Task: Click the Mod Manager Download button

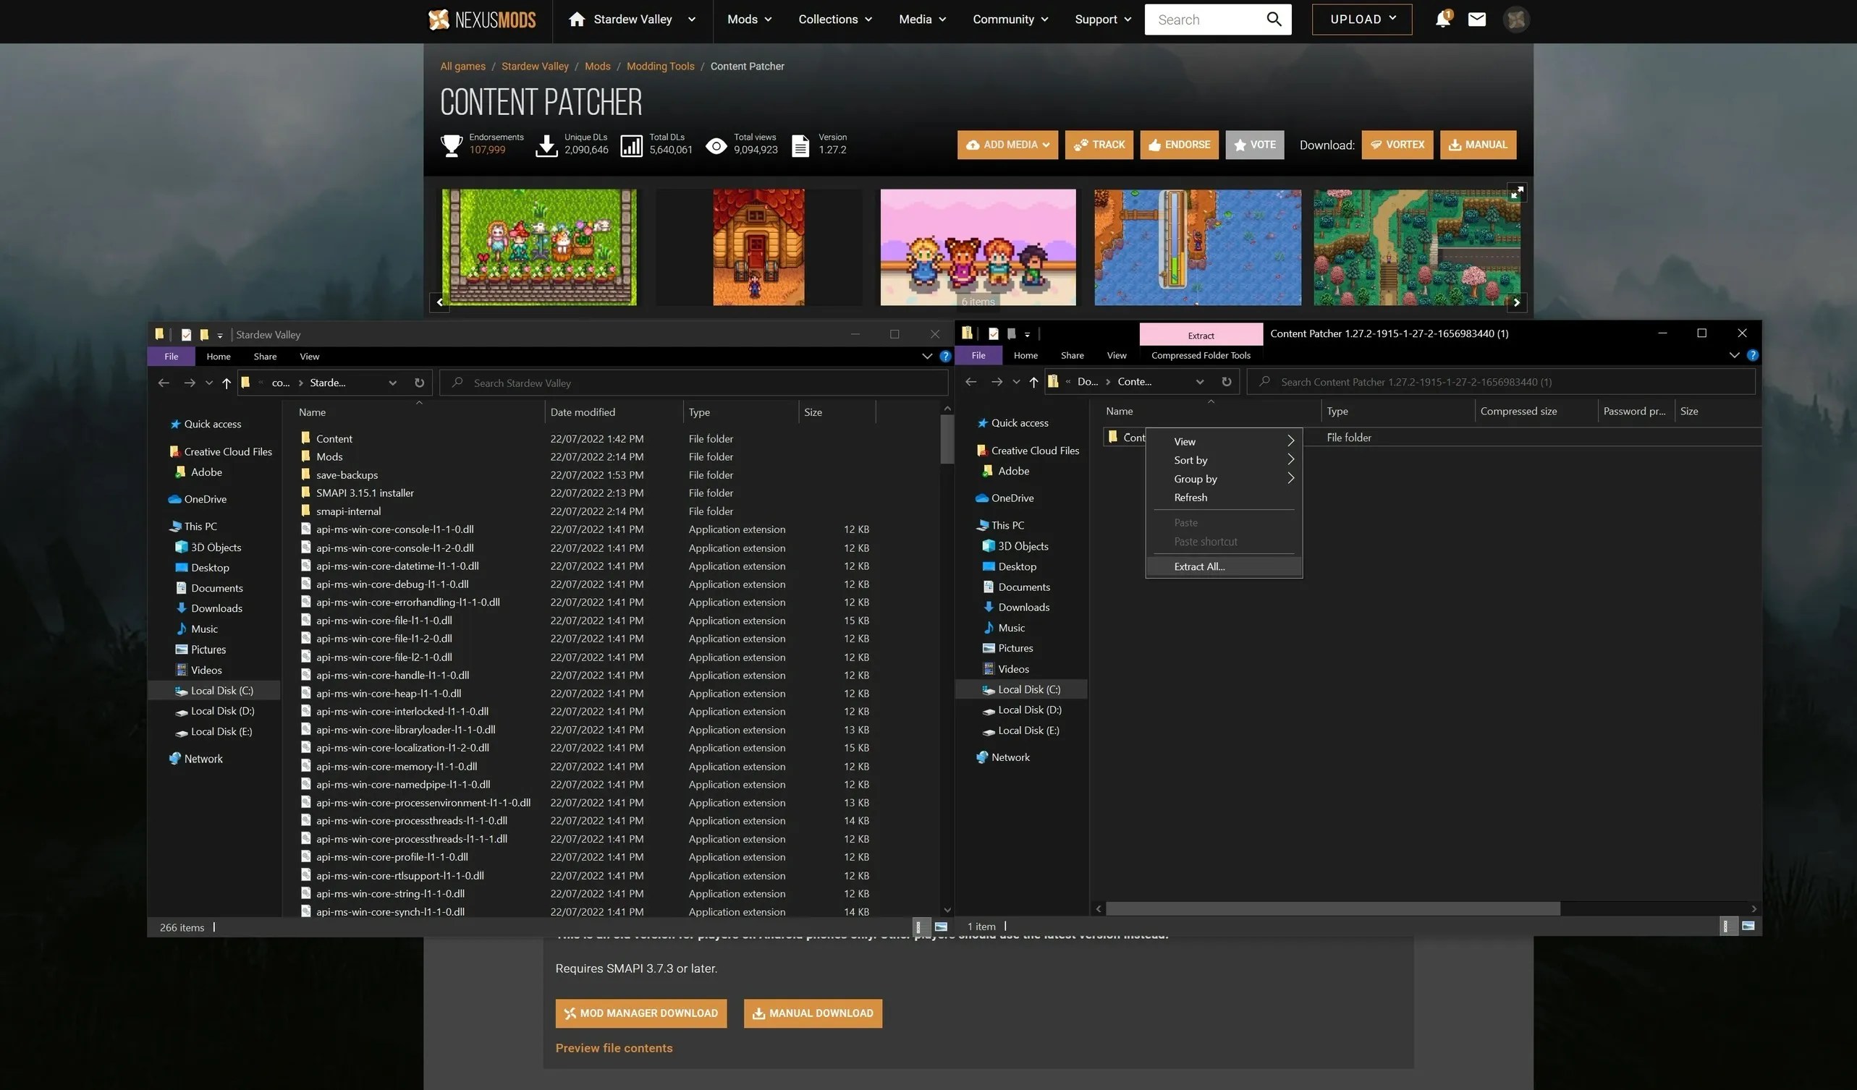Action: pos(640,1013)
